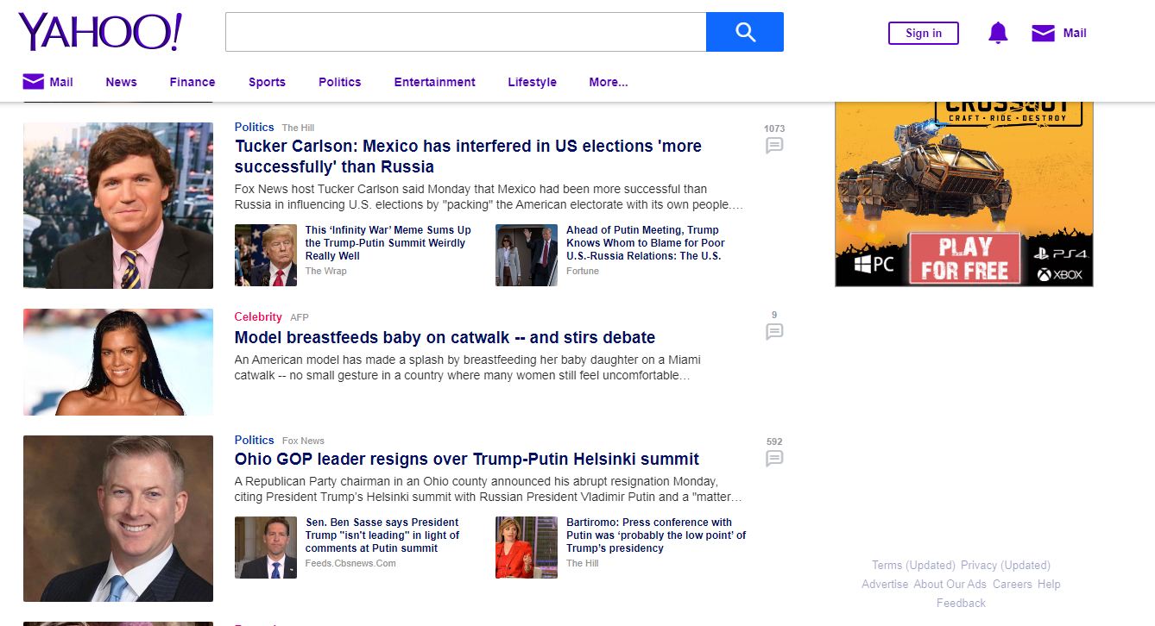The image size is (1155, 626).
Task: Go to the Sports section
Action: [267, 82]
